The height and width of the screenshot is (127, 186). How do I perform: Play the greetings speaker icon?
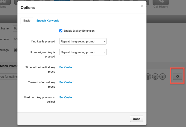[15, 50]
